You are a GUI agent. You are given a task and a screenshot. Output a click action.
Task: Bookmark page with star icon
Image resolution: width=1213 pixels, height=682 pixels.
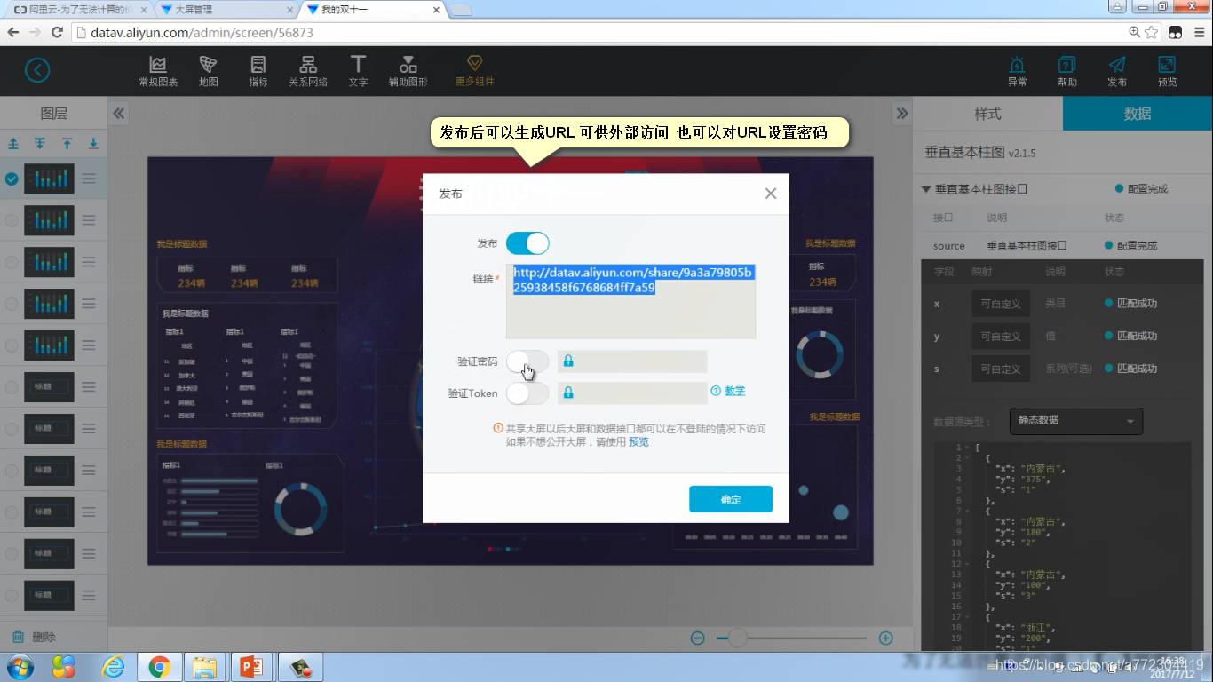(x=1151, y=32)
